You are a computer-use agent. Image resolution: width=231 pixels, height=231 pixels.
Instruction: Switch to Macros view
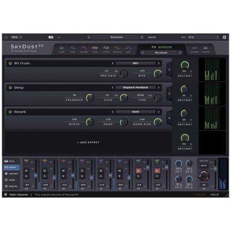coord(12,174)
